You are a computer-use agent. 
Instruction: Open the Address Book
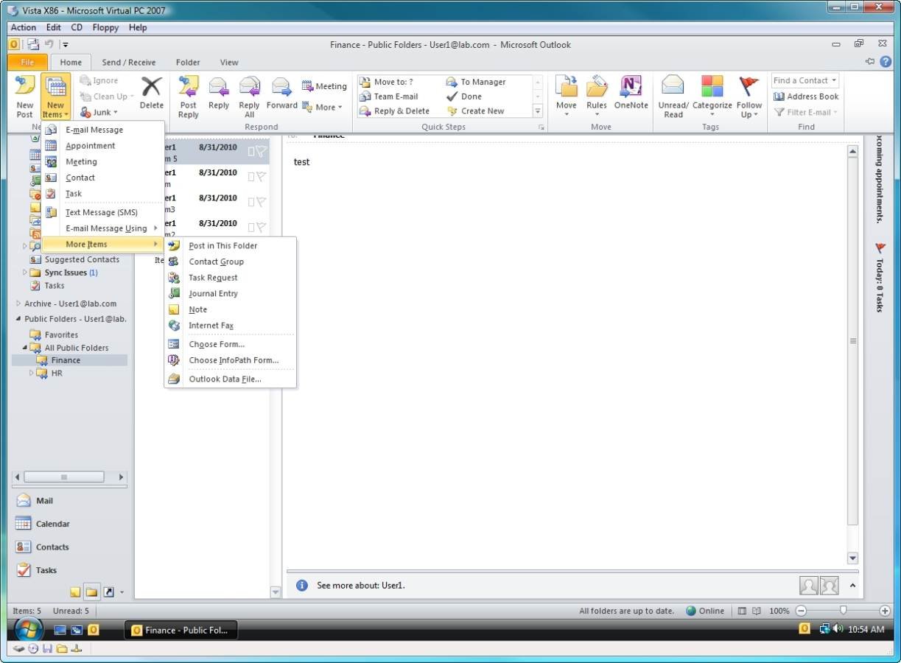[x=806, y=97]
